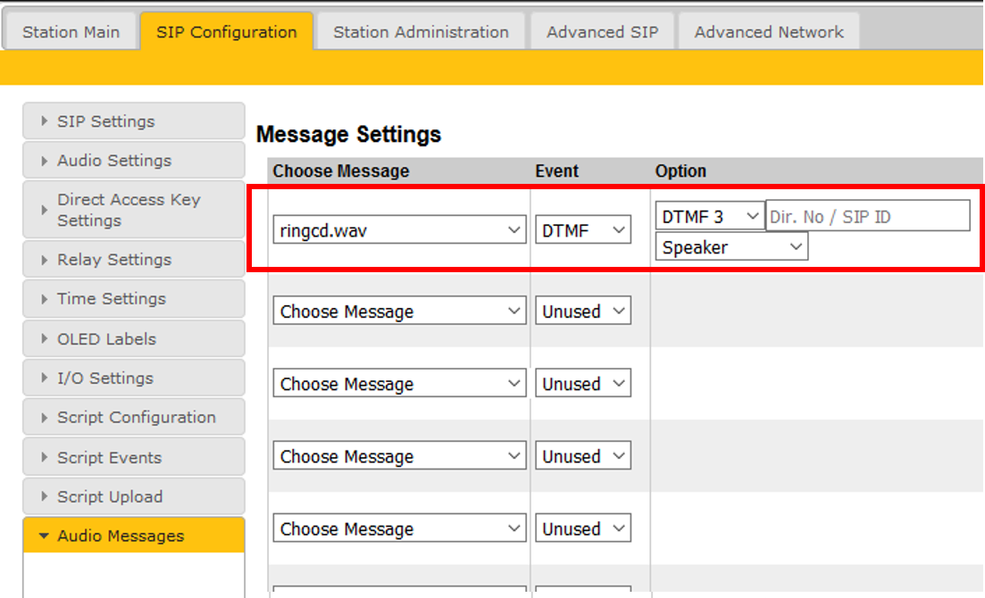Expand I/O Settings section
The image size is (985, 598).
pyautogui.click(x=133, y=378)
